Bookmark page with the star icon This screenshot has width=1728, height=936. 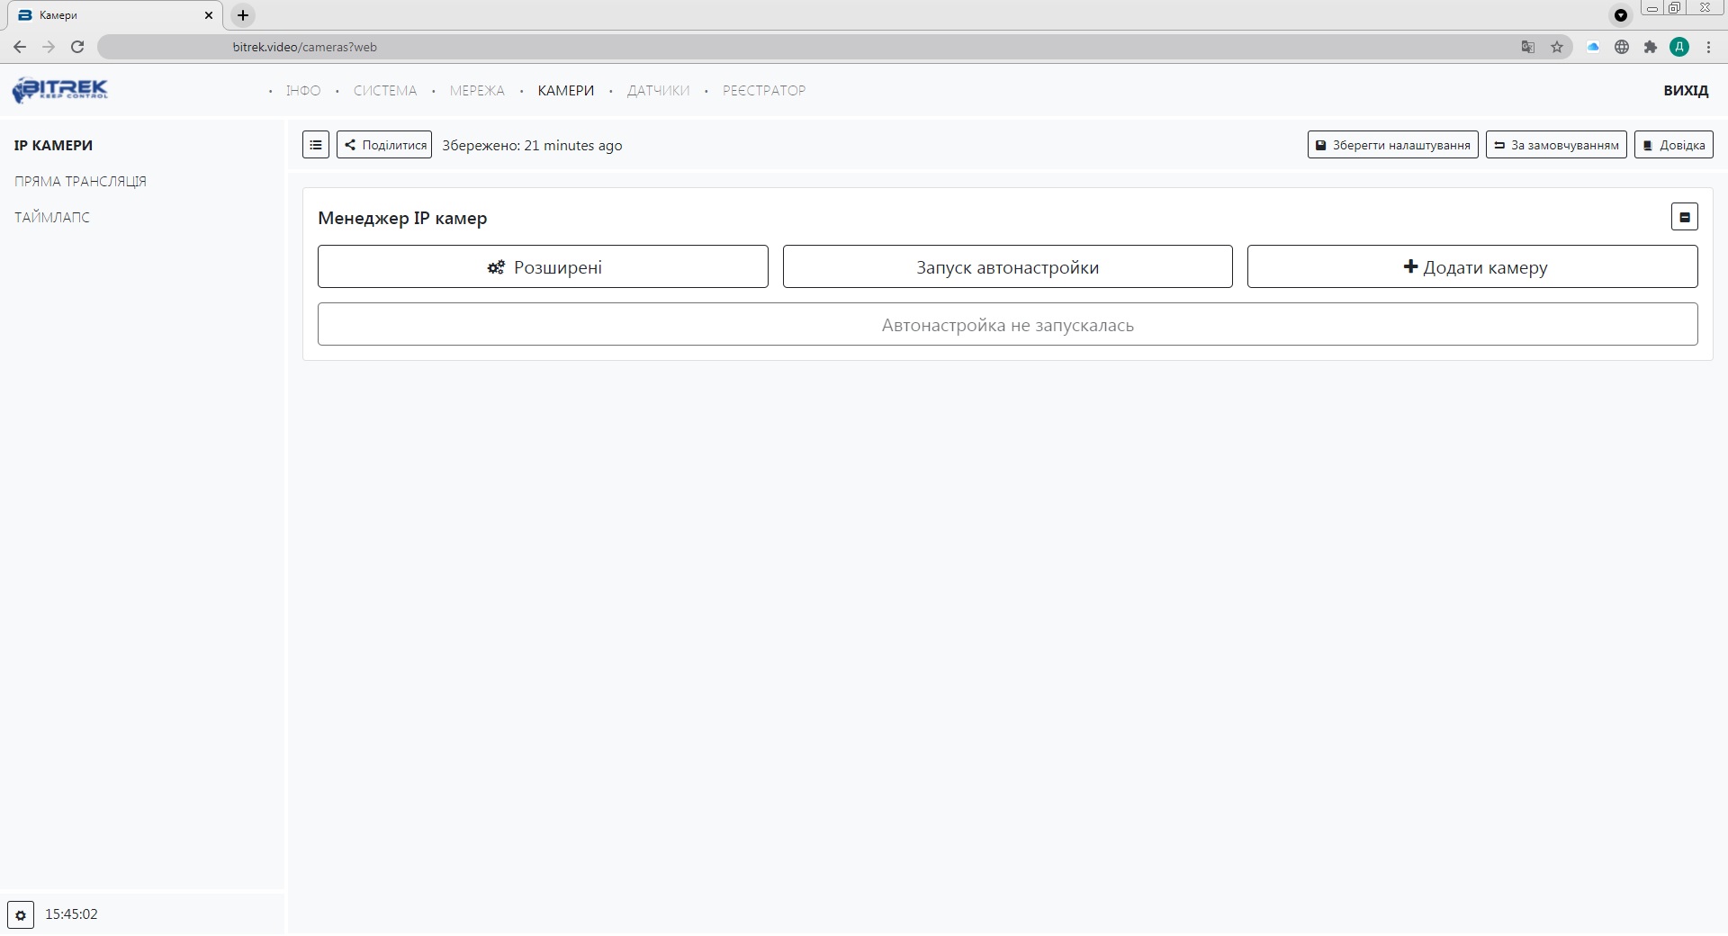(1557, 47)
